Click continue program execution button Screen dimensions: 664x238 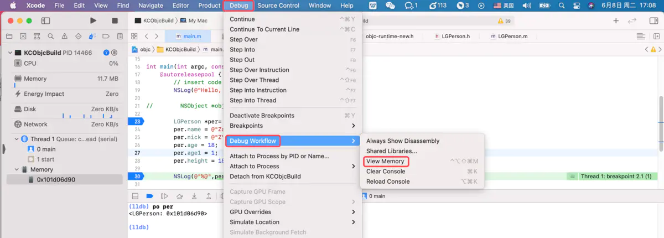point(164,196)
